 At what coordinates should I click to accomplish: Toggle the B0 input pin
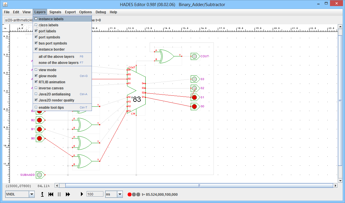(40, 138)
